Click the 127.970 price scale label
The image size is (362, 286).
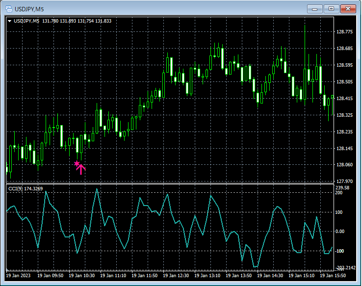coord(345,182)
